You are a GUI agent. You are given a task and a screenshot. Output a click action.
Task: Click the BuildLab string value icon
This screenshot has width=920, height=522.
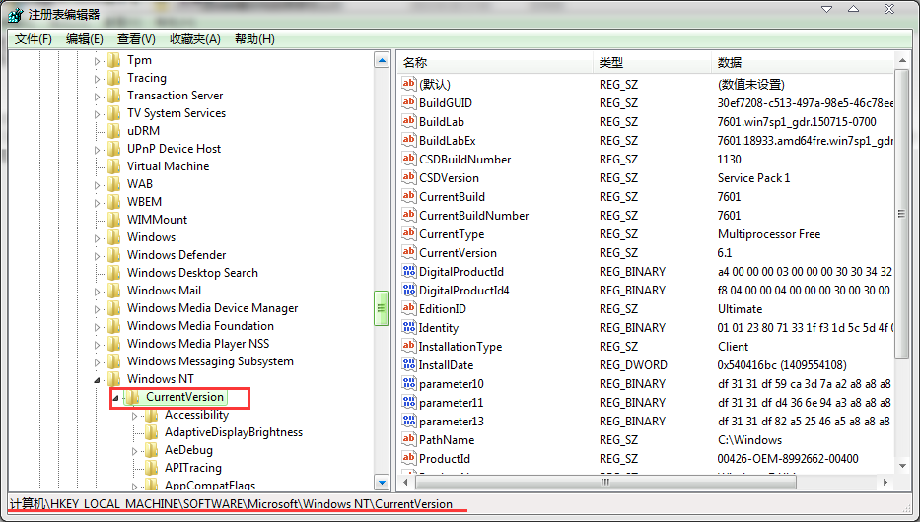point(409,121)
